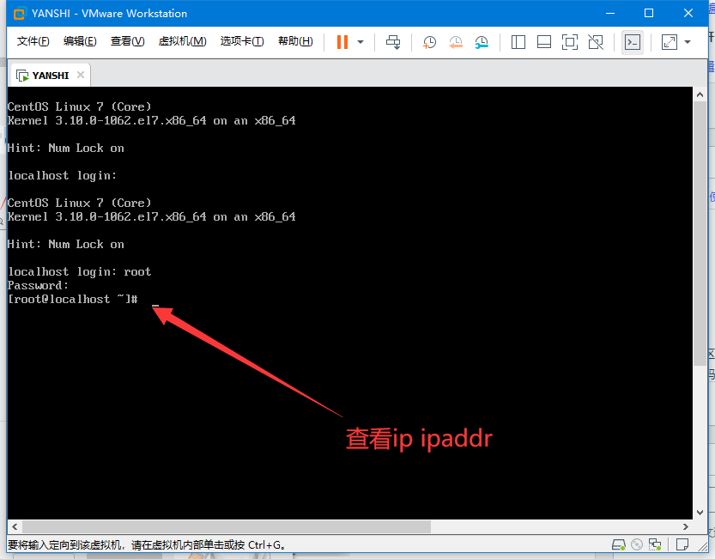The height and width of the screenshot is (559, 715).
Task: Close the YANSHI tab
Action: (81, 75)
